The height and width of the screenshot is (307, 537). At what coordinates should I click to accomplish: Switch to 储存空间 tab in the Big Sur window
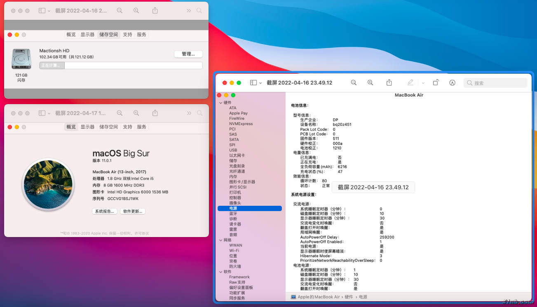(x=108, y=127)
